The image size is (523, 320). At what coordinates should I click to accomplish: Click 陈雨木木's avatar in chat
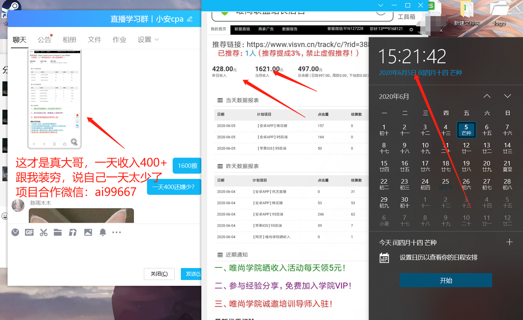(18, 205)
